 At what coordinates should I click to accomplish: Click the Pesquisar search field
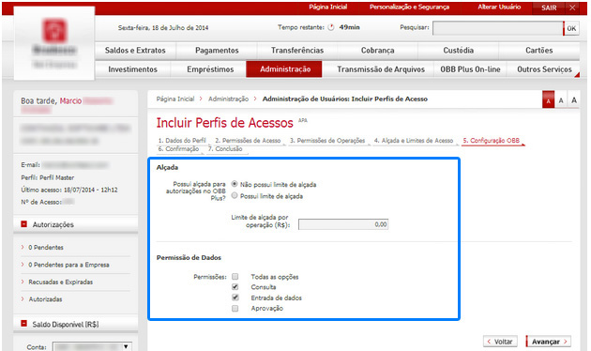pos(498,28)
